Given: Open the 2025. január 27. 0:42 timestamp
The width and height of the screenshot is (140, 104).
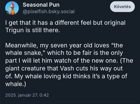Looking at the screenshot, I should coord(27,95).
